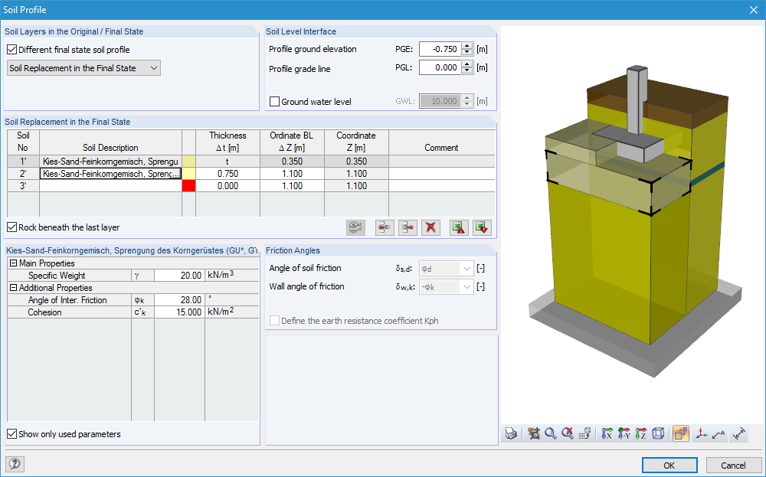The width and height of the screenshot is (766, 477).
Task: Toggle dimension annotation labels icon
Action: pos(719,433)
